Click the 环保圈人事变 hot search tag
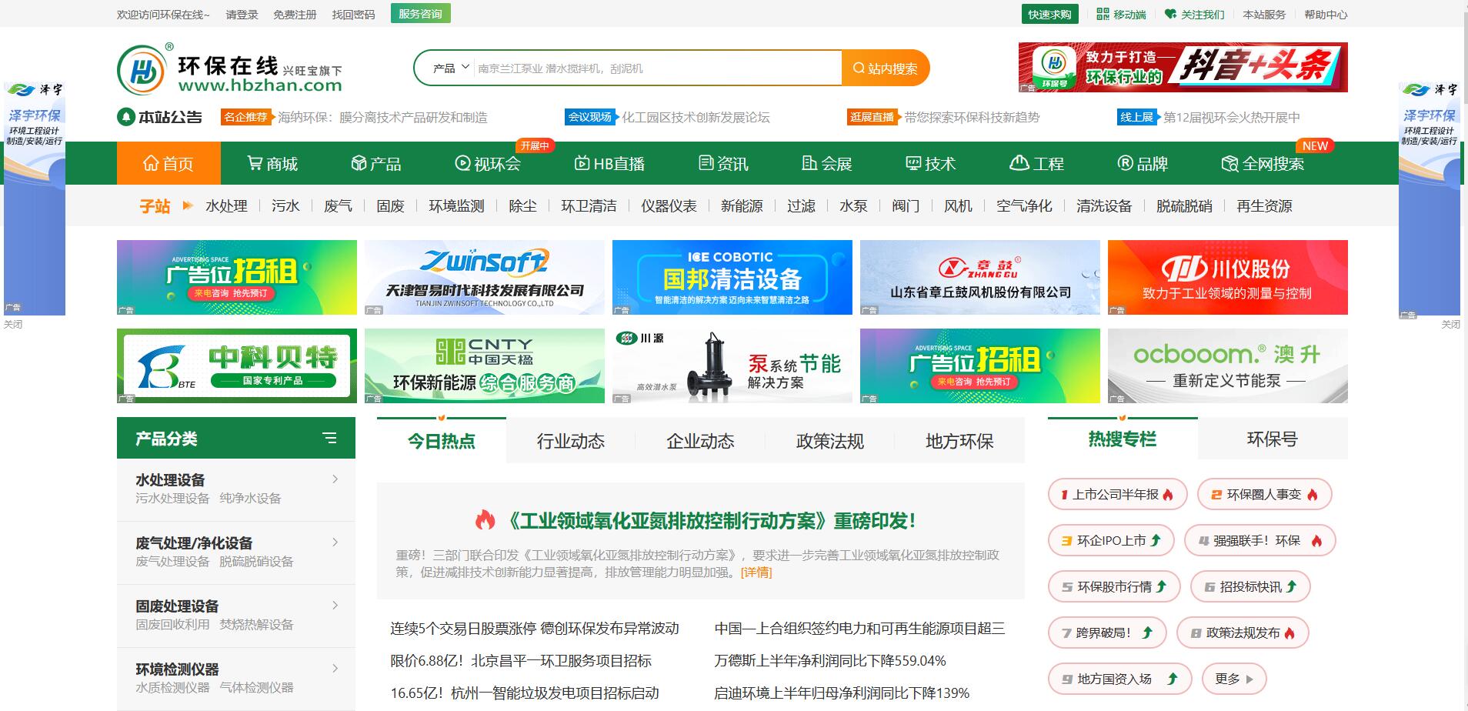The image size is (1468, 711). [x=1264, y=494]
